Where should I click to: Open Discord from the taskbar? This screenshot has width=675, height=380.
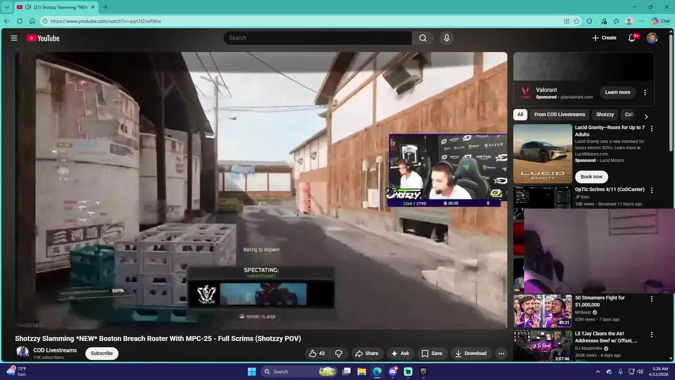[393, 372]
